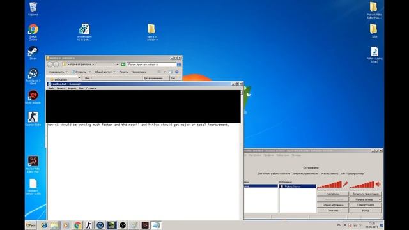
Task: Click Запустить трансляцию in OBS
Action: 366,194
